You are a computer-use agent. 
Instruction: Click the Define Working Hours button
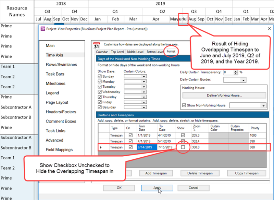point(224,95)
